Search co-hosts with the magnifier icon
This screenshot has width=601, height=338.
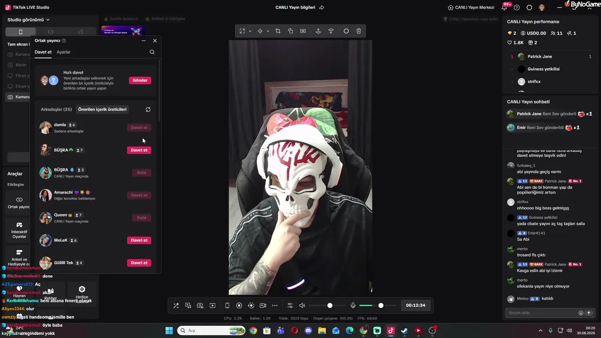pos(152,52)
